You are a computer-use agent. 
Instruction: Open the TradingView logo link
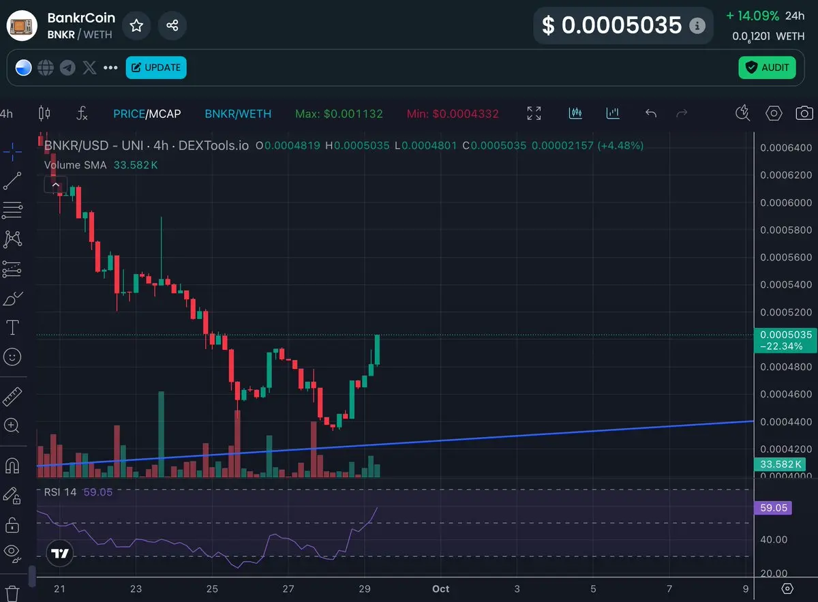tap(59, 553)
